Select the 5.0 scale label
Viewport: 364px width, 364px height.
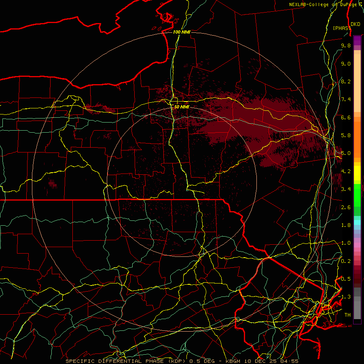tap(346, 153)
